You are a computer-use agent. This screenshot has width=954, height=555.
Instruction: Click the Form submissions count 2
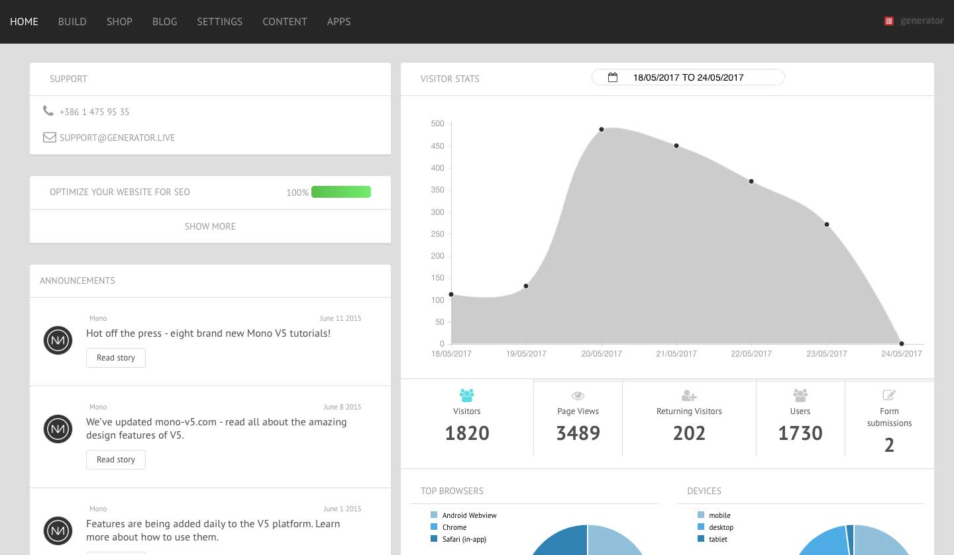889,445
